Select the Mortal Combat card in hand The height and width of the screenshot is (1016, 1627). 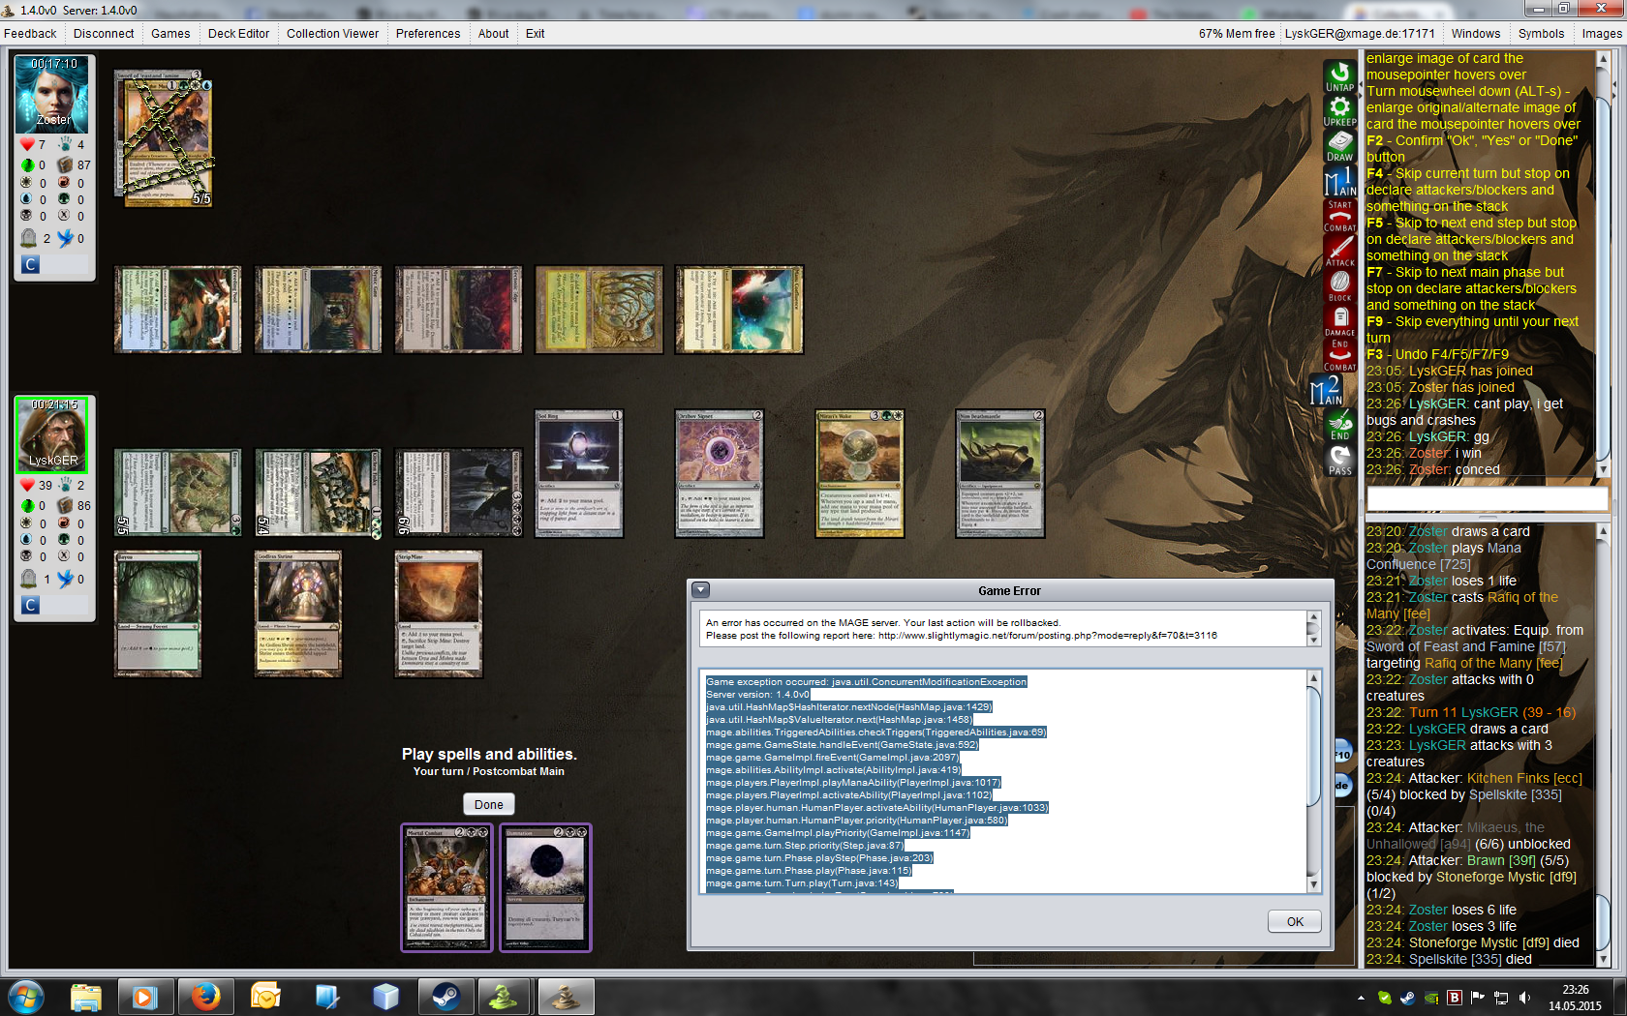tap(447, 888)
